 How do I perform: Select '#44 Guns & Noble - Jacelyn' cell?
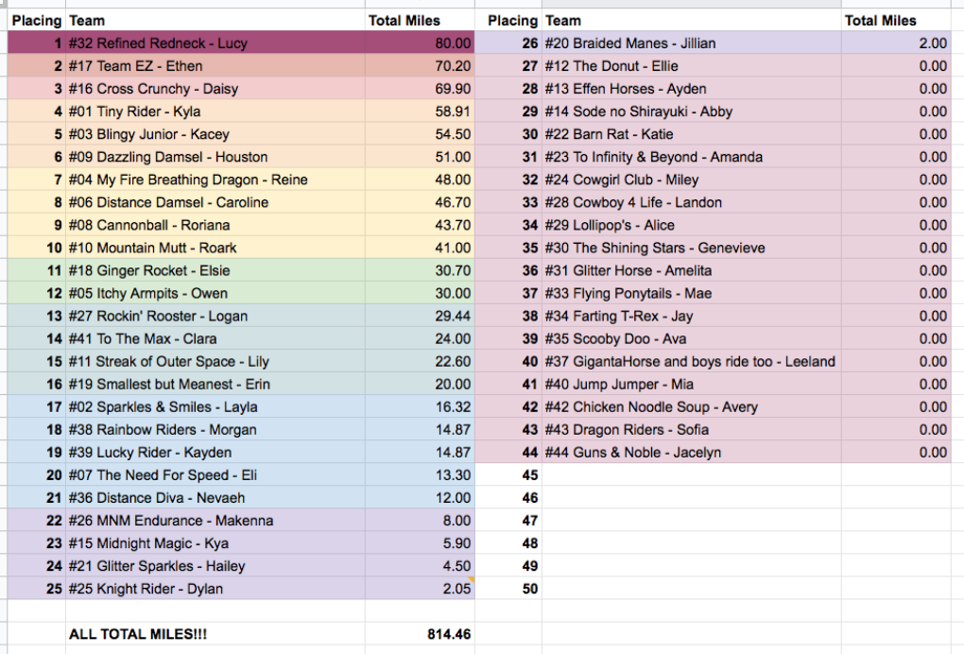(692, 453)
